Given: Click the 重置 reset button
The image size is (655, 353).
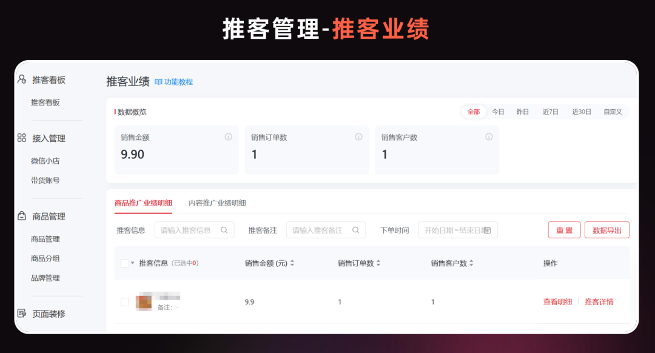Looking at the screenshot, I should (x=564, y=230).
